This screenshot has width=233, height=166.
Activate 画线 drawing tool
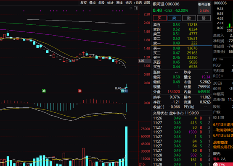tap(119, 3)
